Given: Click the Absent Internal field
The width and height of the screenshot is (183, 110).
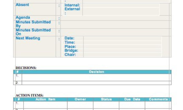Looking at the screenshot, I should [x=121, y=5].
